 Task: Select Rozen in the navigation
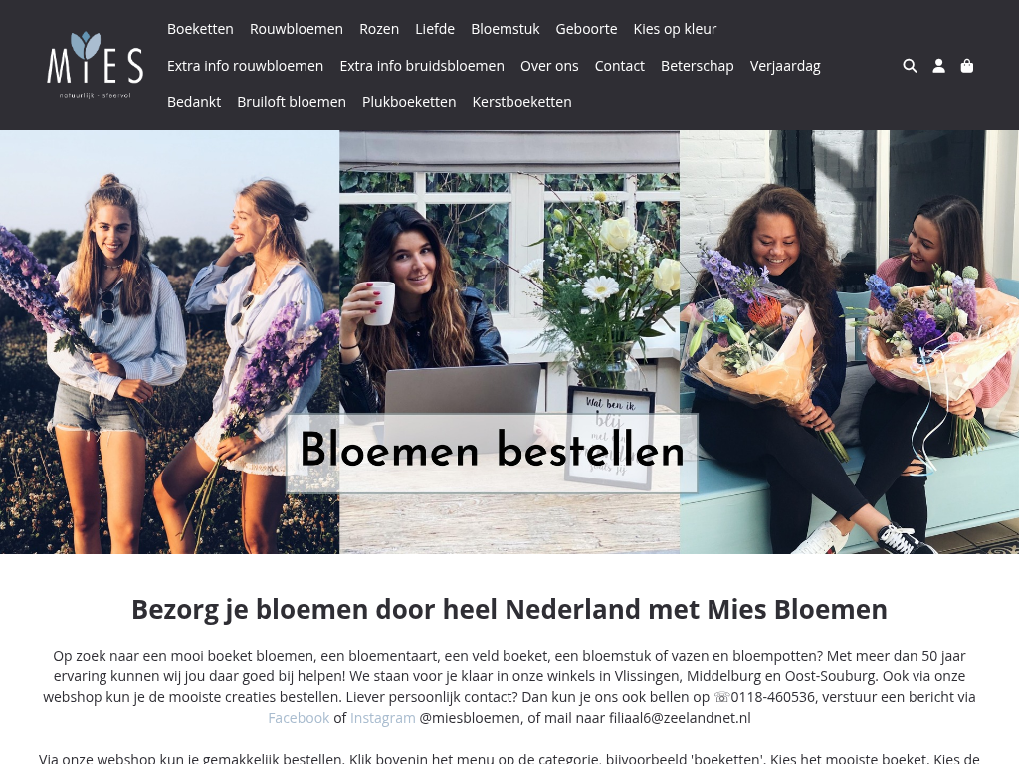pos(379,29)
